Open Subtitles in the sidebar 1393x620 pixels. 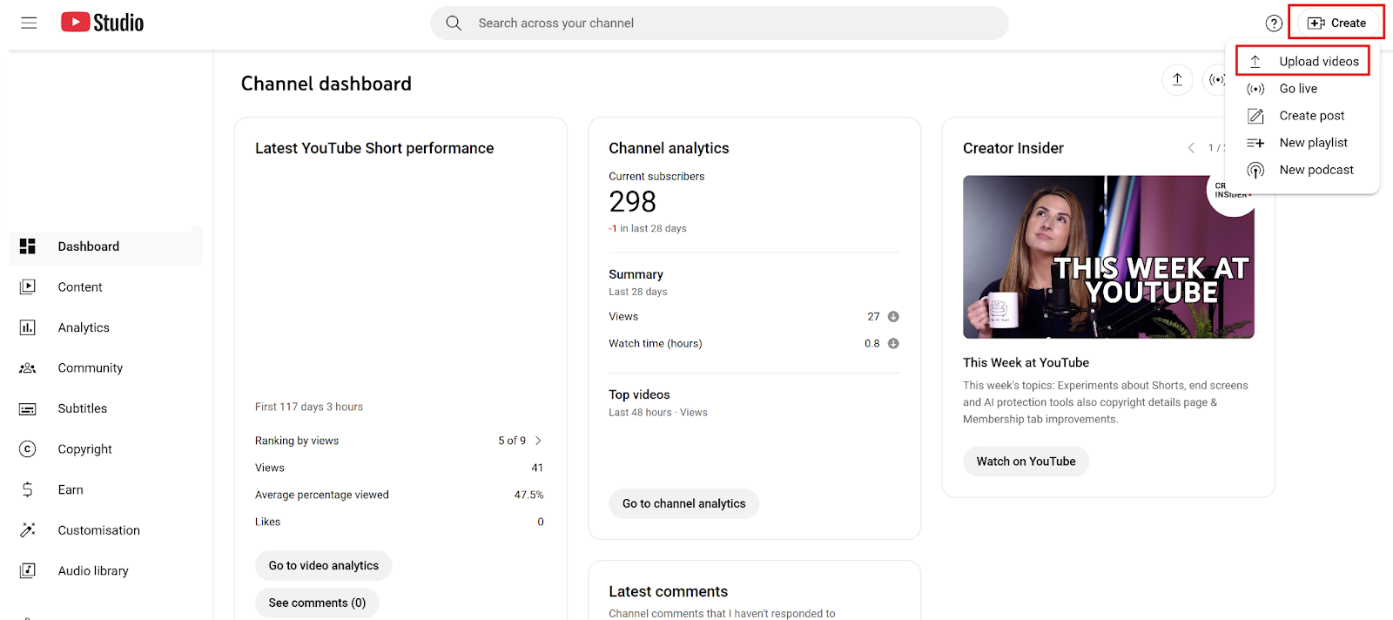click(105, 408)
